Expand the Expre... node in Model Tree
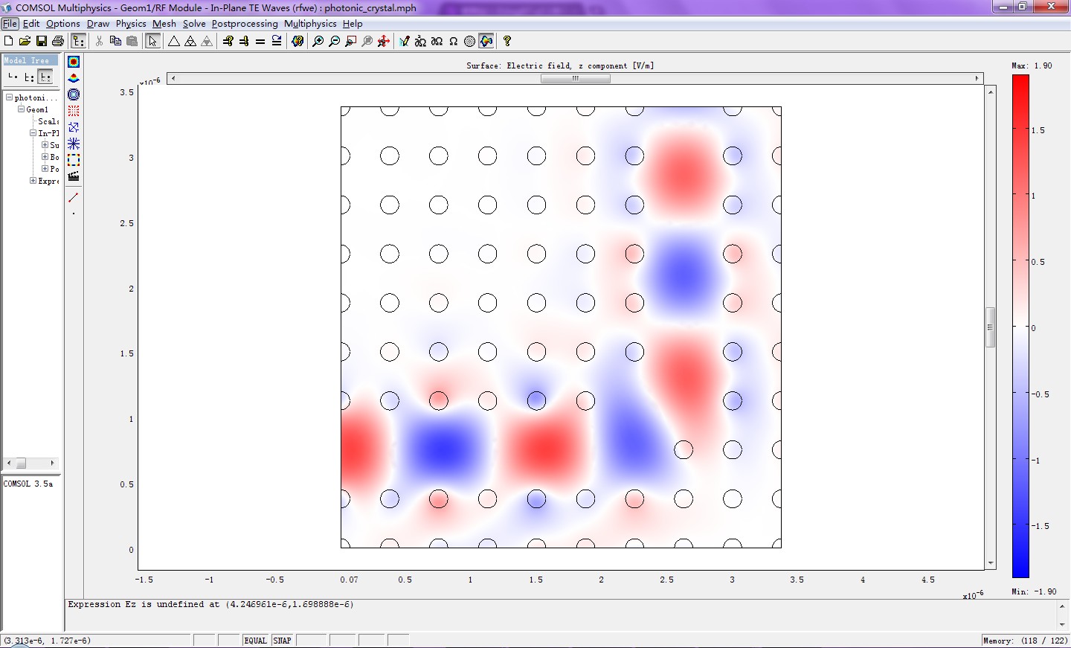The height and width of the screenshot is (648, 1071). point(33,181)
